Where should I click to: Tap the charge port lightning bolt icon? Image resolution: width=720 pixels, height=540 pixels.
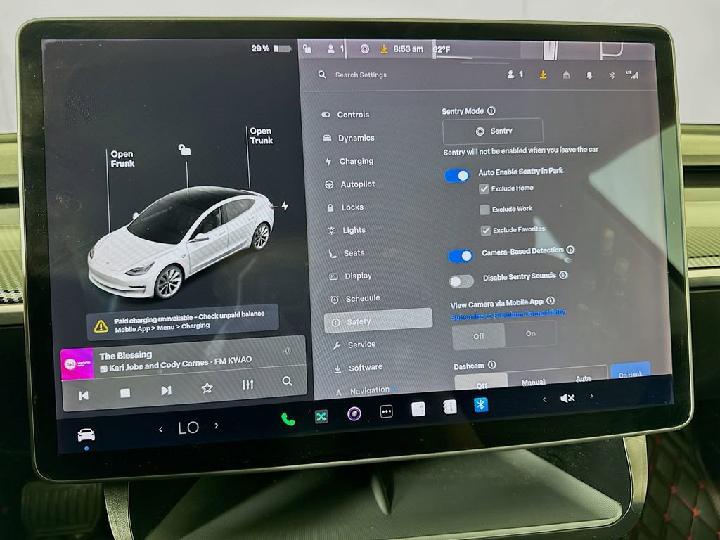(285, 206)
